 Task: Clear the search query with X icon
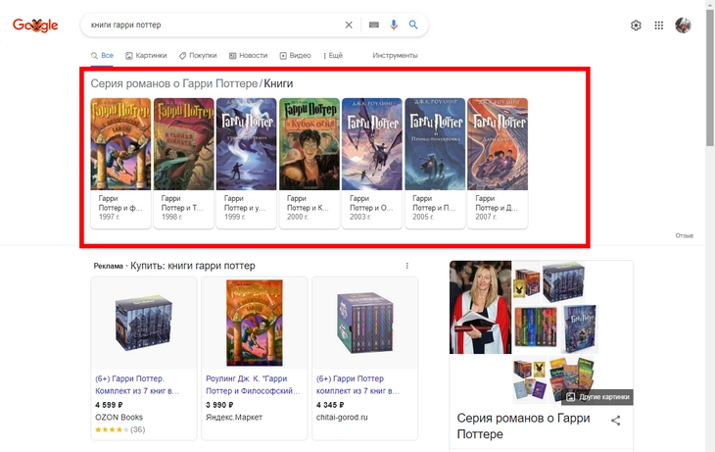coord(349,25)
